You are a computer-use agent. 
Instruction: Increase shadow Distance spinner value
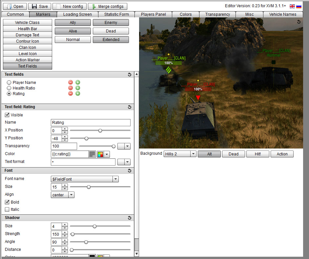point(65,248)
